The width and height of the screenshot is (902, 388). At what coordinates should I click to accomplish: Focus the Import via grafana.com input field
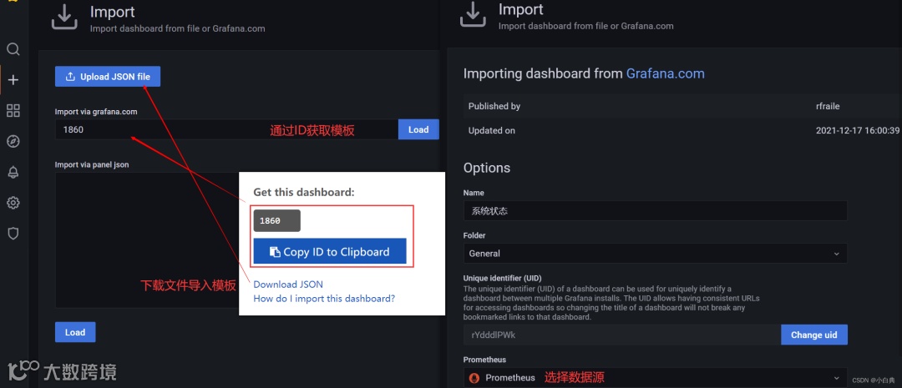226,129
